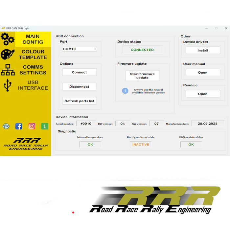Open the COLOUR TEMPLATE tab
The width and height of the screenshot is (230, 230).
point(33,55)
